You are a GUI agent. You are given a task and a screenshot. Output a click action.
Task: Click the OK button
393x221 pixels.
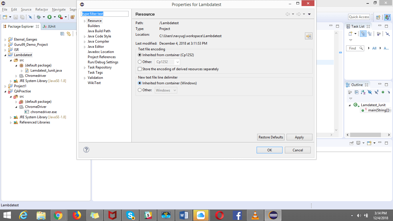tap(270, 150)
